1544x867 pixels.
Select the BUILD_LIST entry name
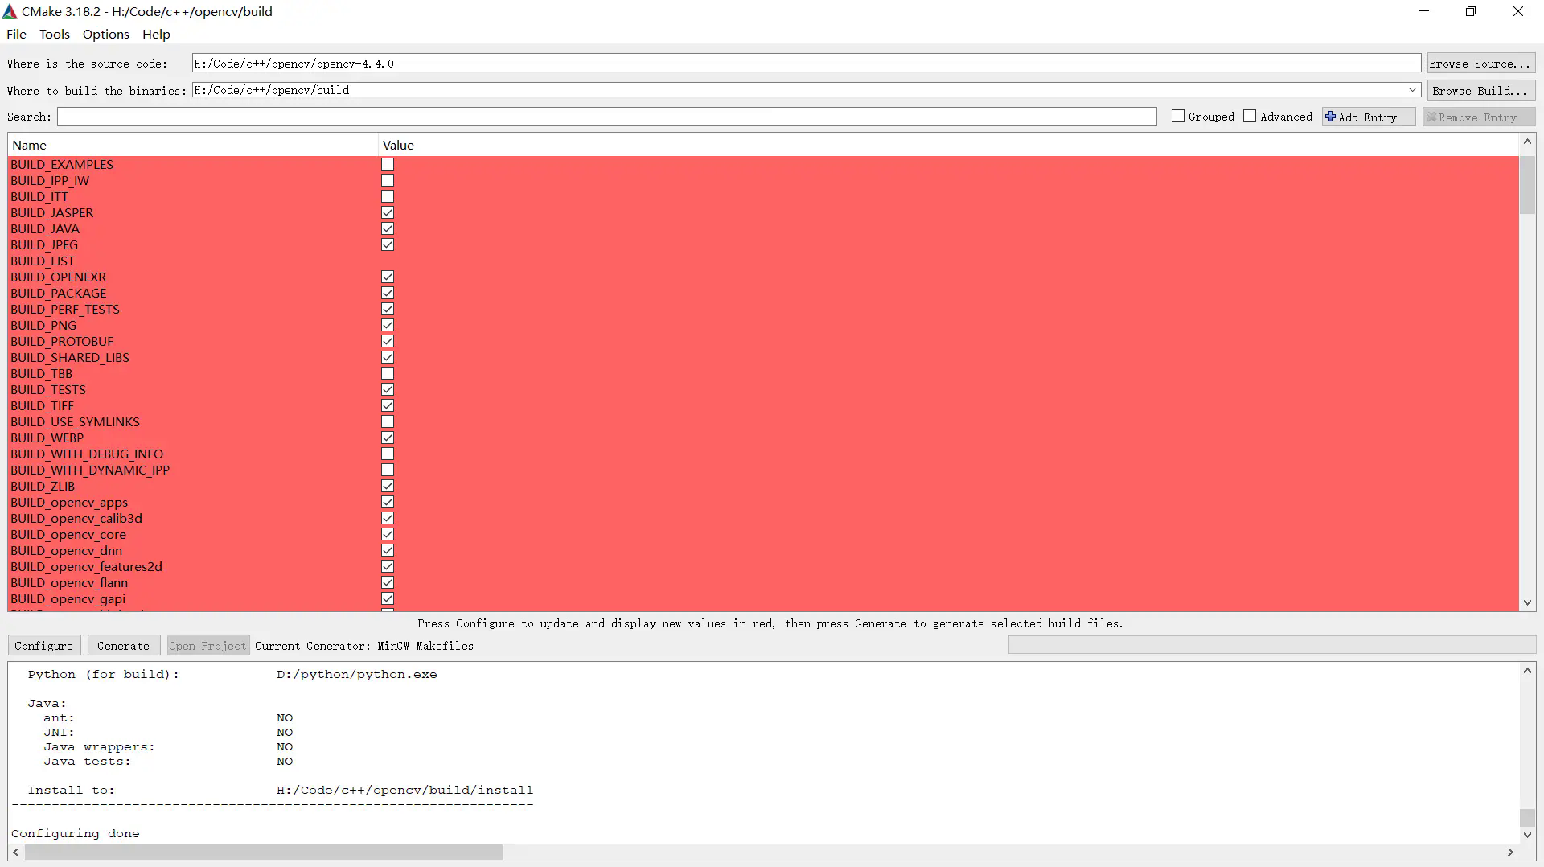tap(43, 261)
